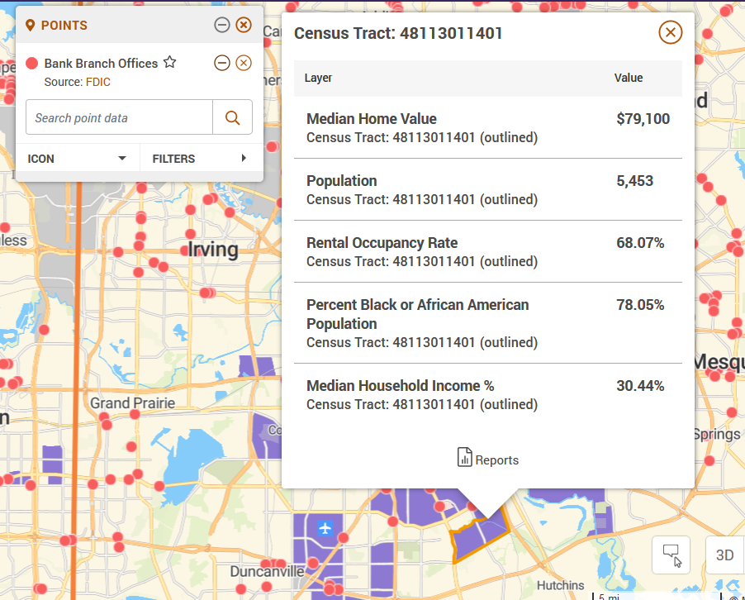Click the bank branch point in Irving
The height and width of the screenshot is (600, 745).
tap(185, 250)
